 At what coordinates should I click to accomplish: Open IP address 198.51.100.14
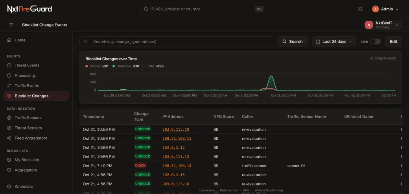177,166
